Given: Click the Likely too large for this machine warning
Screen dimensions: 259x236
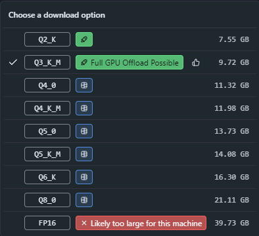Looking at the screenshot, I should (141, 223).
